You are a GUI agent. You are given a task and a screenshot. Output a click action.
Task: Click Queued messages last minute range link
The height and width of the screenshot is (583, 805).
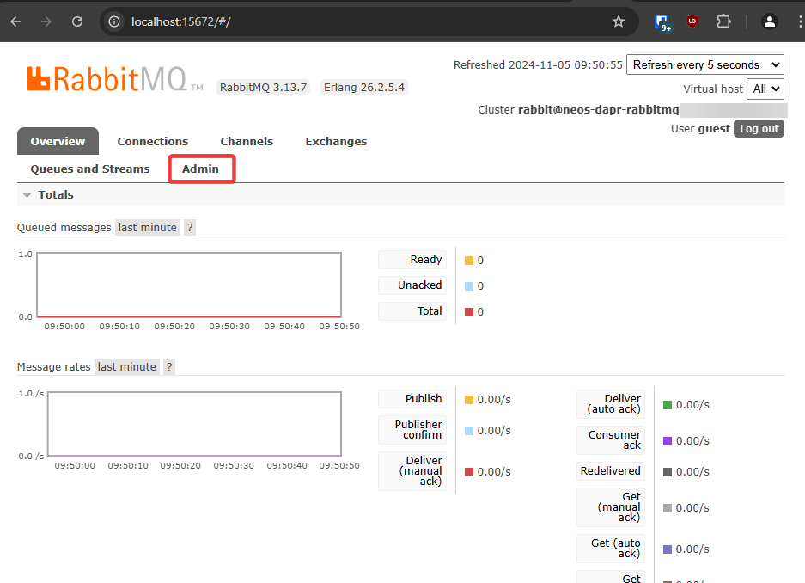pyautogui.click(x=148, y=228)
